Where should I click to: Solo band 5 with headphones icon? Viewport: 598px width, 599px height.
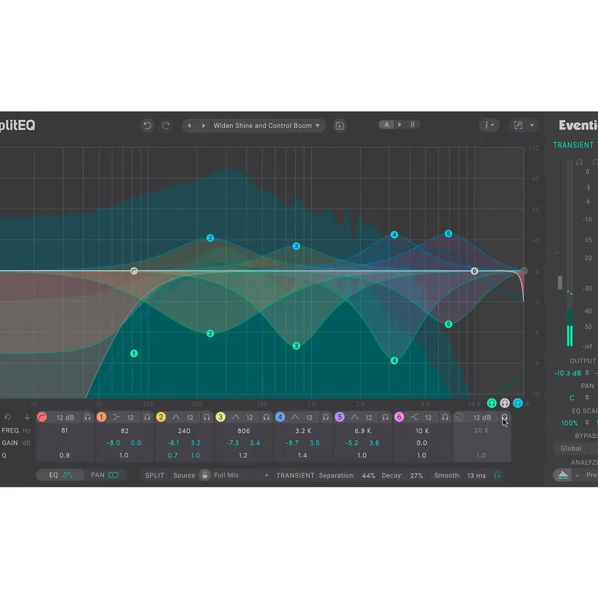(385, 417)
